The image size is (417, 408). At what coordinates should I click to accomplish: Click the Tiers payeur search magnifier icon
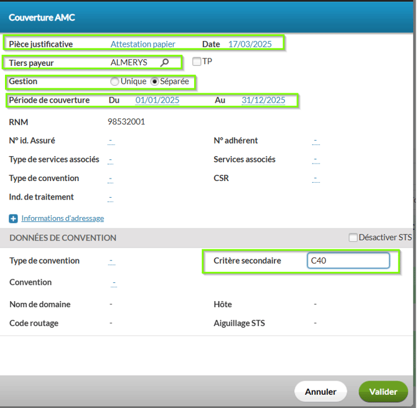click(164, 62)
